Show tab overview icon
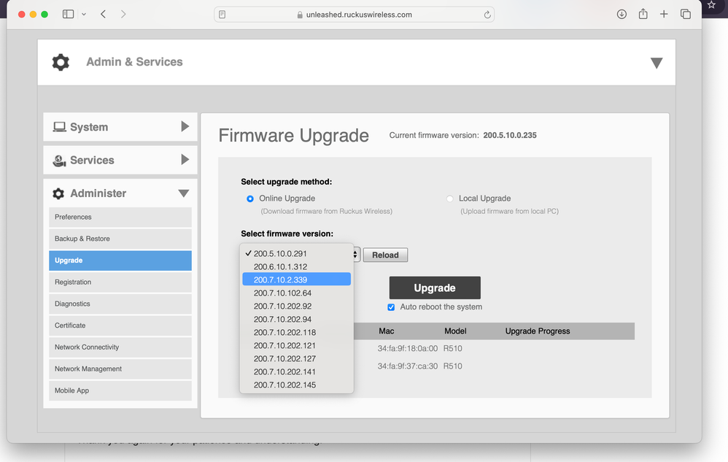The height and width of the screenshot is (462, 728). (685, 15)
